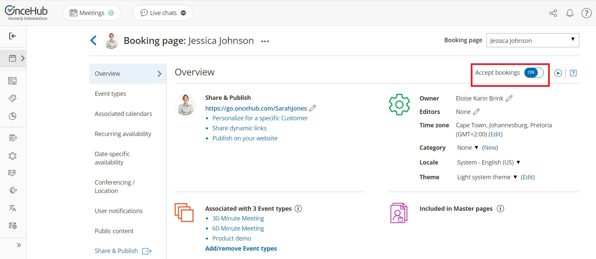The image size is (596, 259).
Task: Go to Public content section
Action: click(x=114, y=231)
